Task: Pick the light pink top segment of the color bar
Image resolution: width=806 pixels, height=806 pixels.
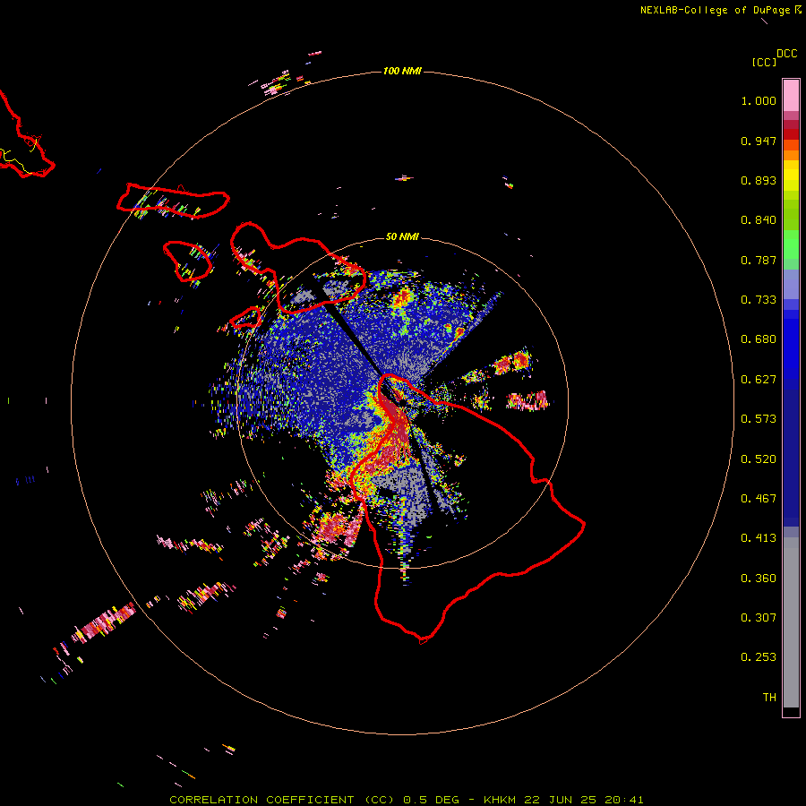Action: tap(791, 96)
